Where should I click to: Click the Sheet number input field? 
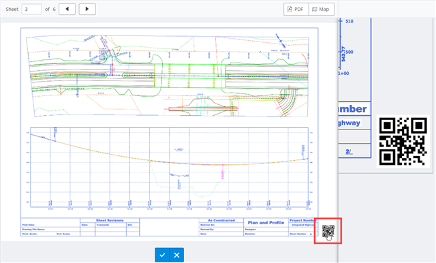click(x=31, y=9)
